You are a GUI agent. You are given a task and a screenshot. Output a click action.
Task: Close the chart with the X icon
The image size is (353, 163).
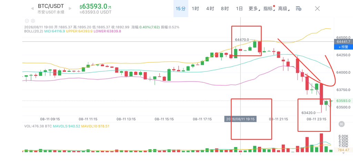[x=317, y=9]
